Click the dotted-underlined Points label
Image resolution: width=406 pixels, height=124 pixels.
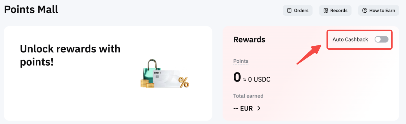point(241,61)
